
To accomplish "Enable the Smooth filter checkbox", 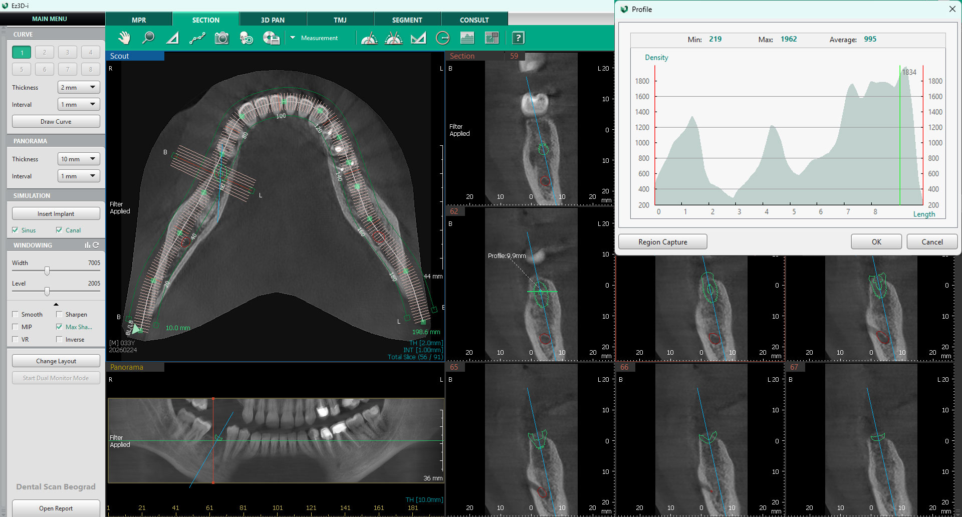I will click(x=15, y=314).
